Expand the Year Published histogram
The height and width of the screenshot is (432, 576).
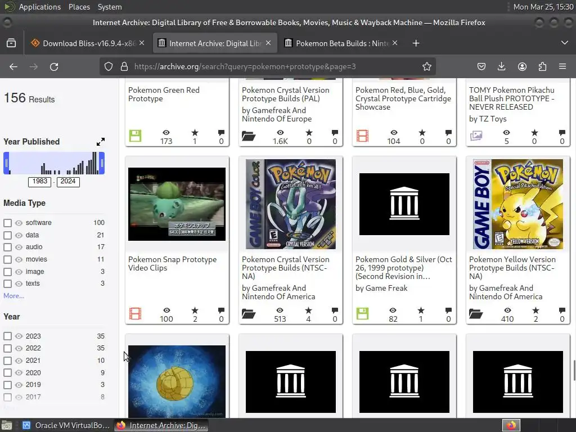click(x=100, y=142)
